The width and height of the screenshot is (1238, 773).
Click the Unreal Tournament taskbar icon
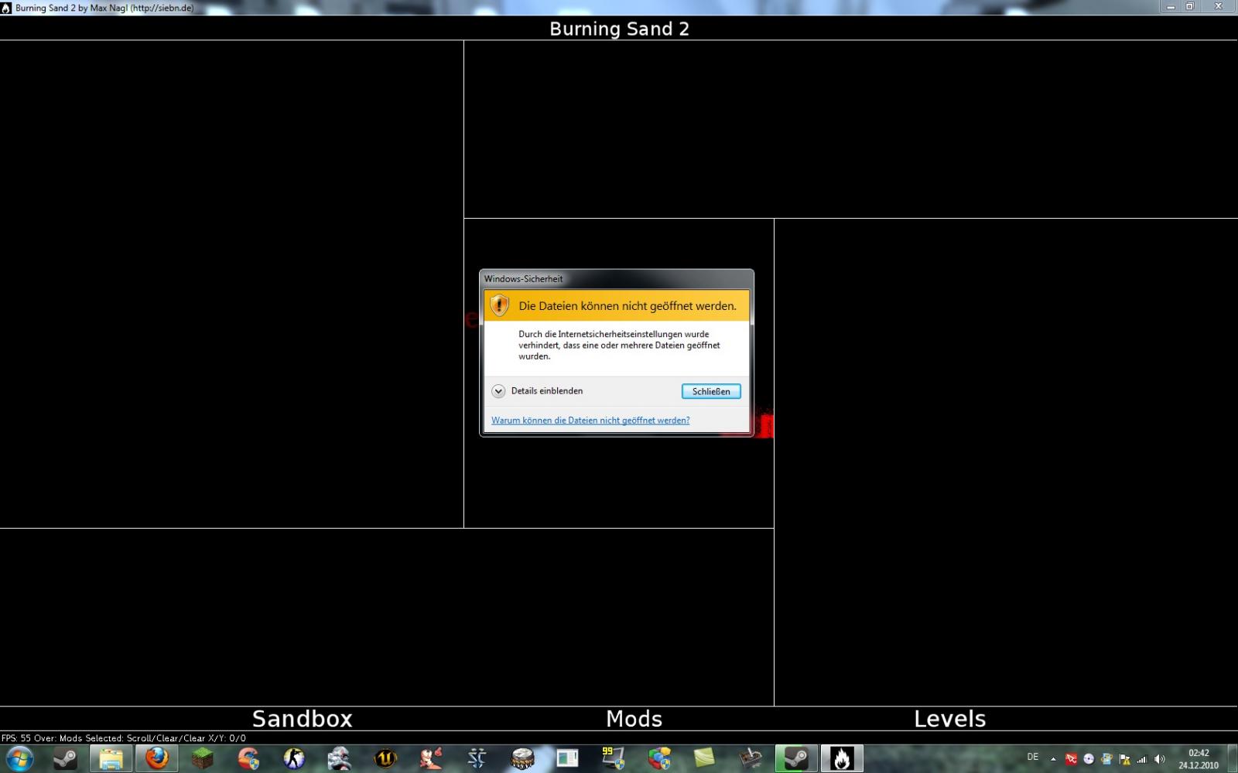tap(385, 758)
